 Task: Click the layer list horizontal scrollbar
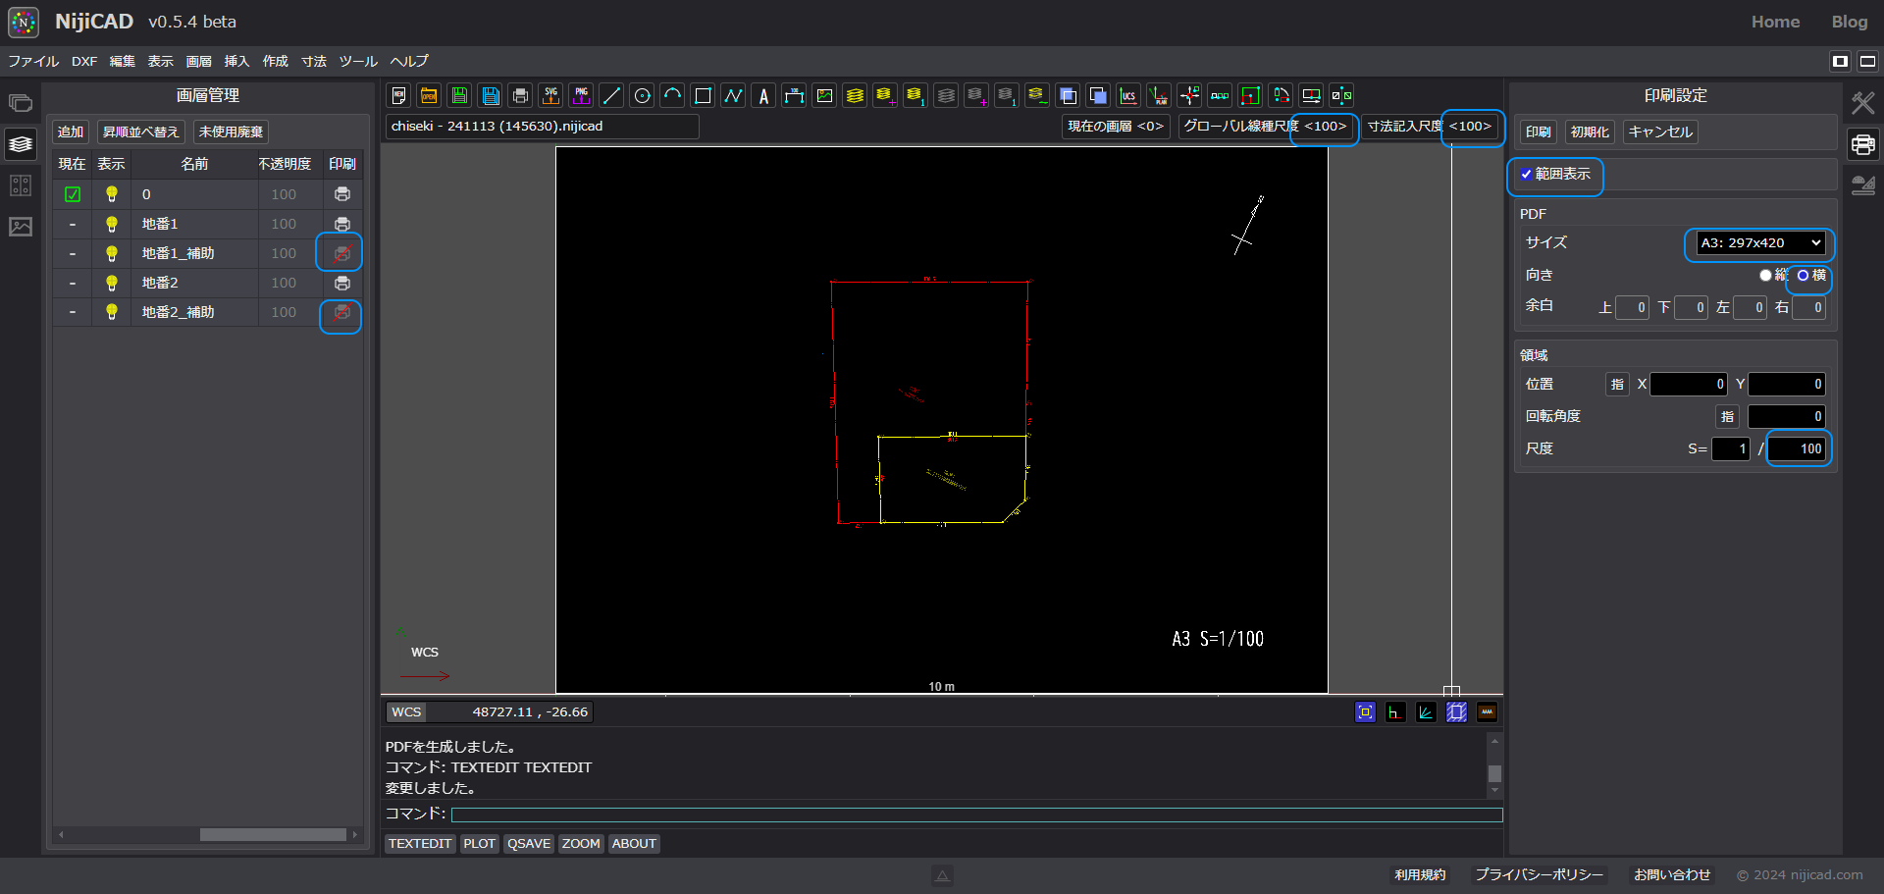click(x=273, y=835)
